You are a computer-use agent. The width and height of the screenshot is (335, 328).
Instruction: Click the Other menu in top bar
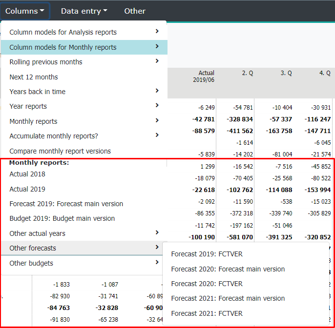coord(135,11)
